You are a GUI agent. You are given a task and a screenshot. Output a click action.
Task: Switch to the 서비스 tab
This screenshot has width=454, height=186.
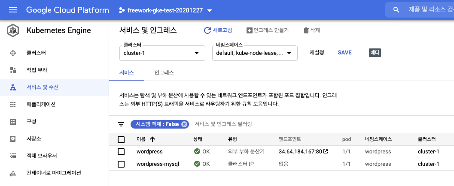[127, 73]
